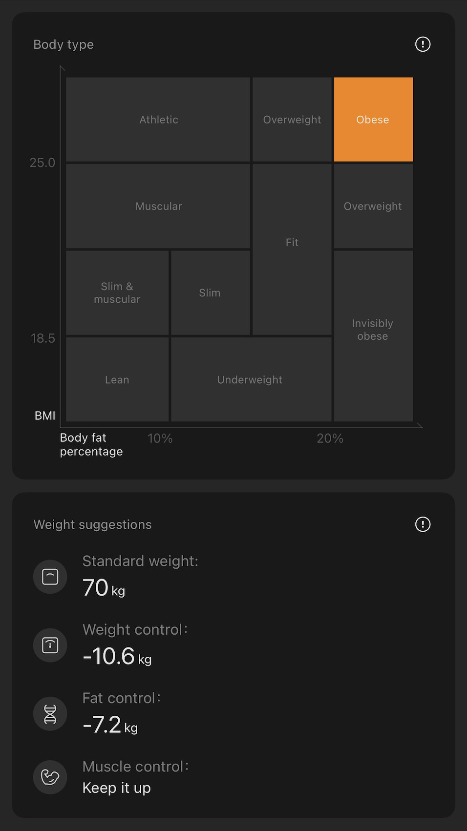Screen dimensions: 467x831
Task: Select the Lean body type cell
Action: 117,379
